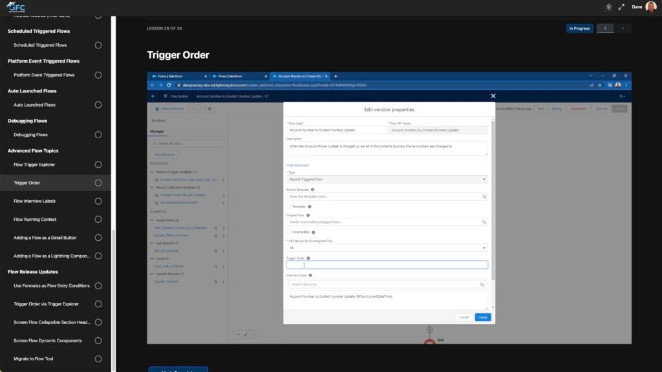
Task: Click the Original Flow info icon
Action: tap(308, 215)
